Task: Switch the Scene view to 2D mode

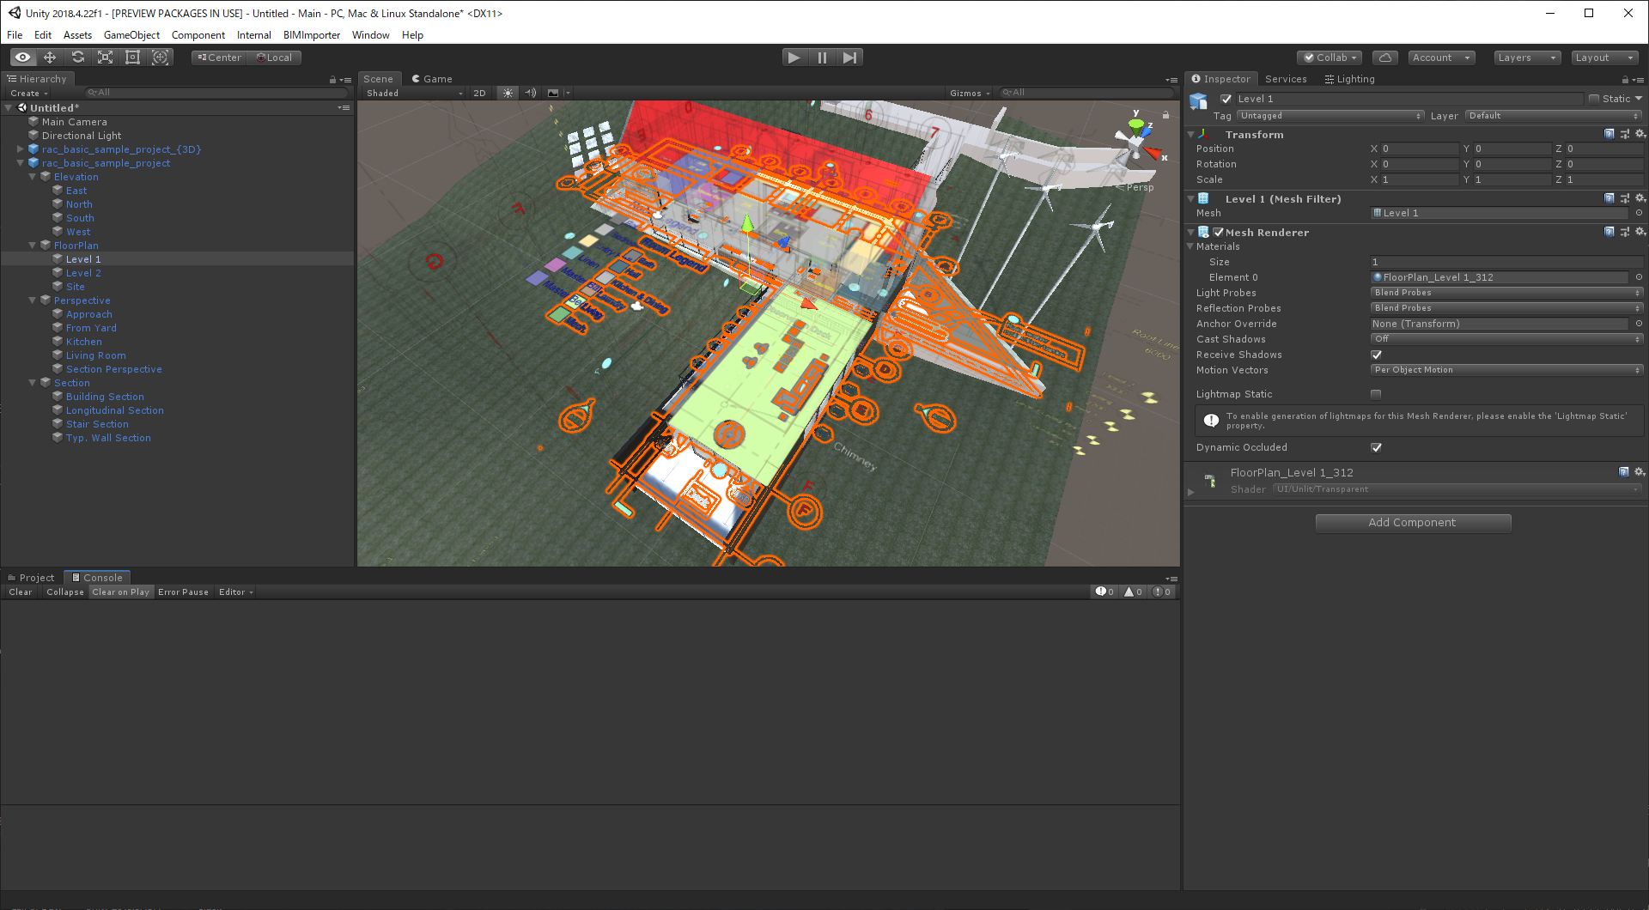Action: pyautogui.click(x=479, y=93)
